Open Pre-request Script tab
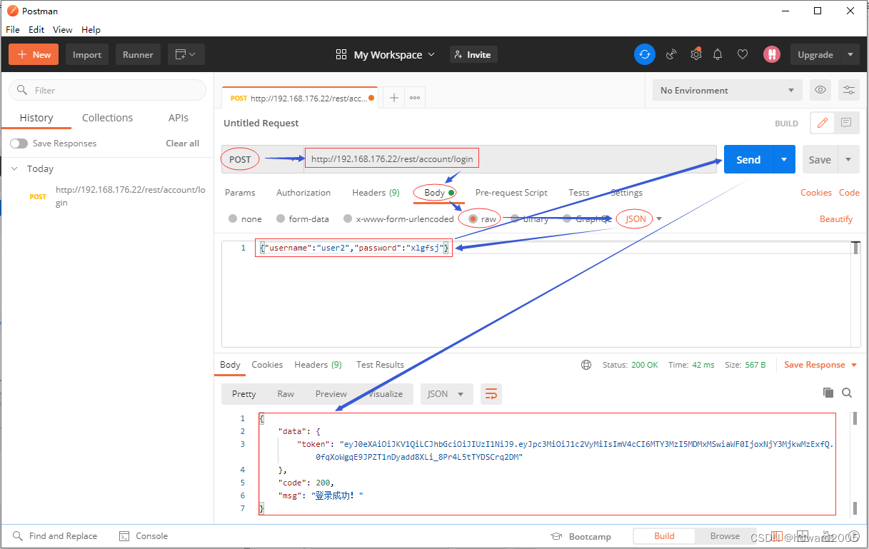This screenshot has width=869, height=549. point(511,193)
